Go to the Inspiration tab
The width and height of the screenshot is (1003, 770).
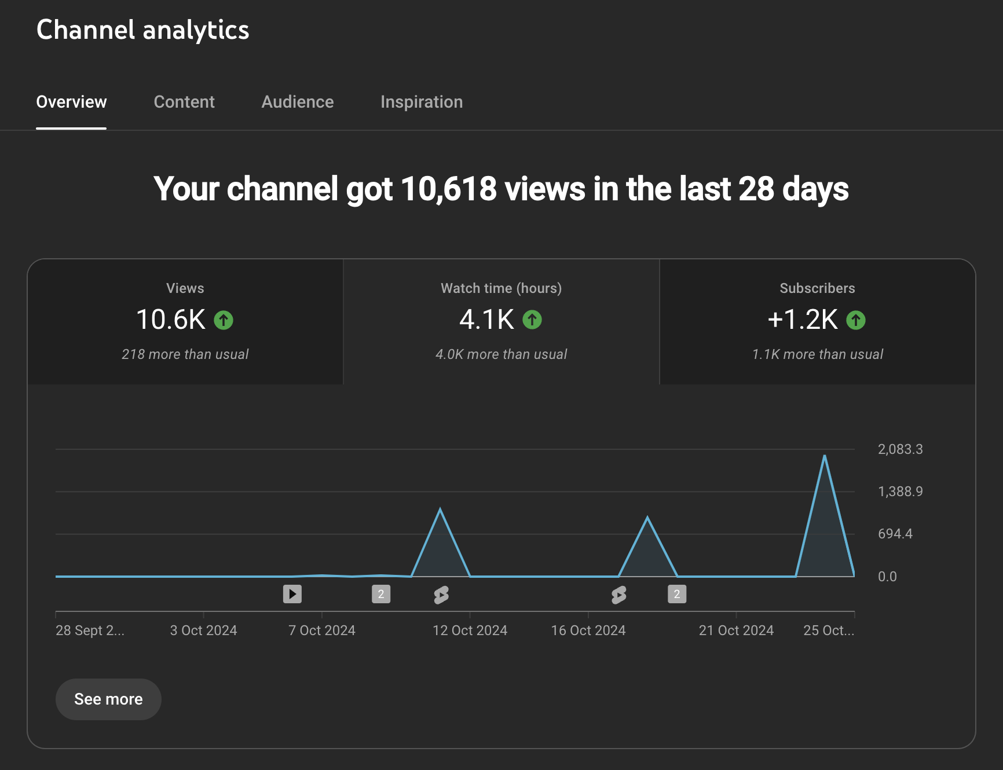point(421,102)
